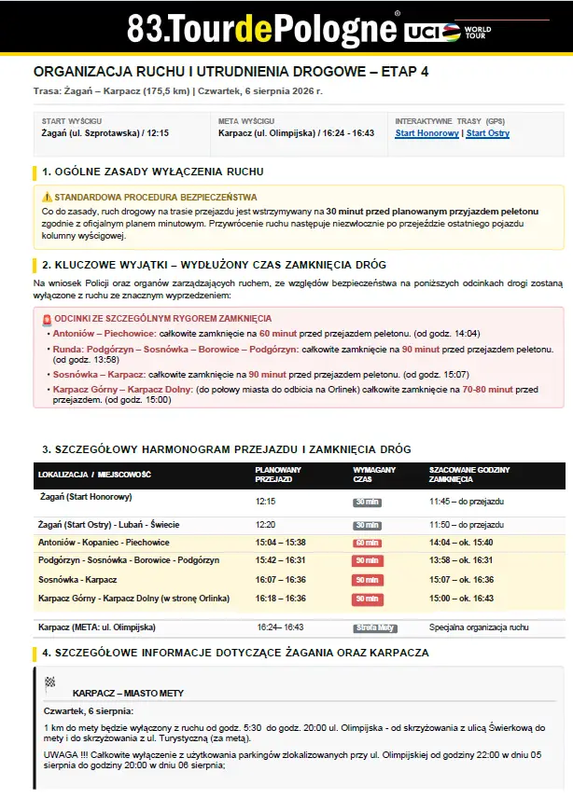Click the 30 min badge in Żagań Start Ostry row

[x=368, y=525]
